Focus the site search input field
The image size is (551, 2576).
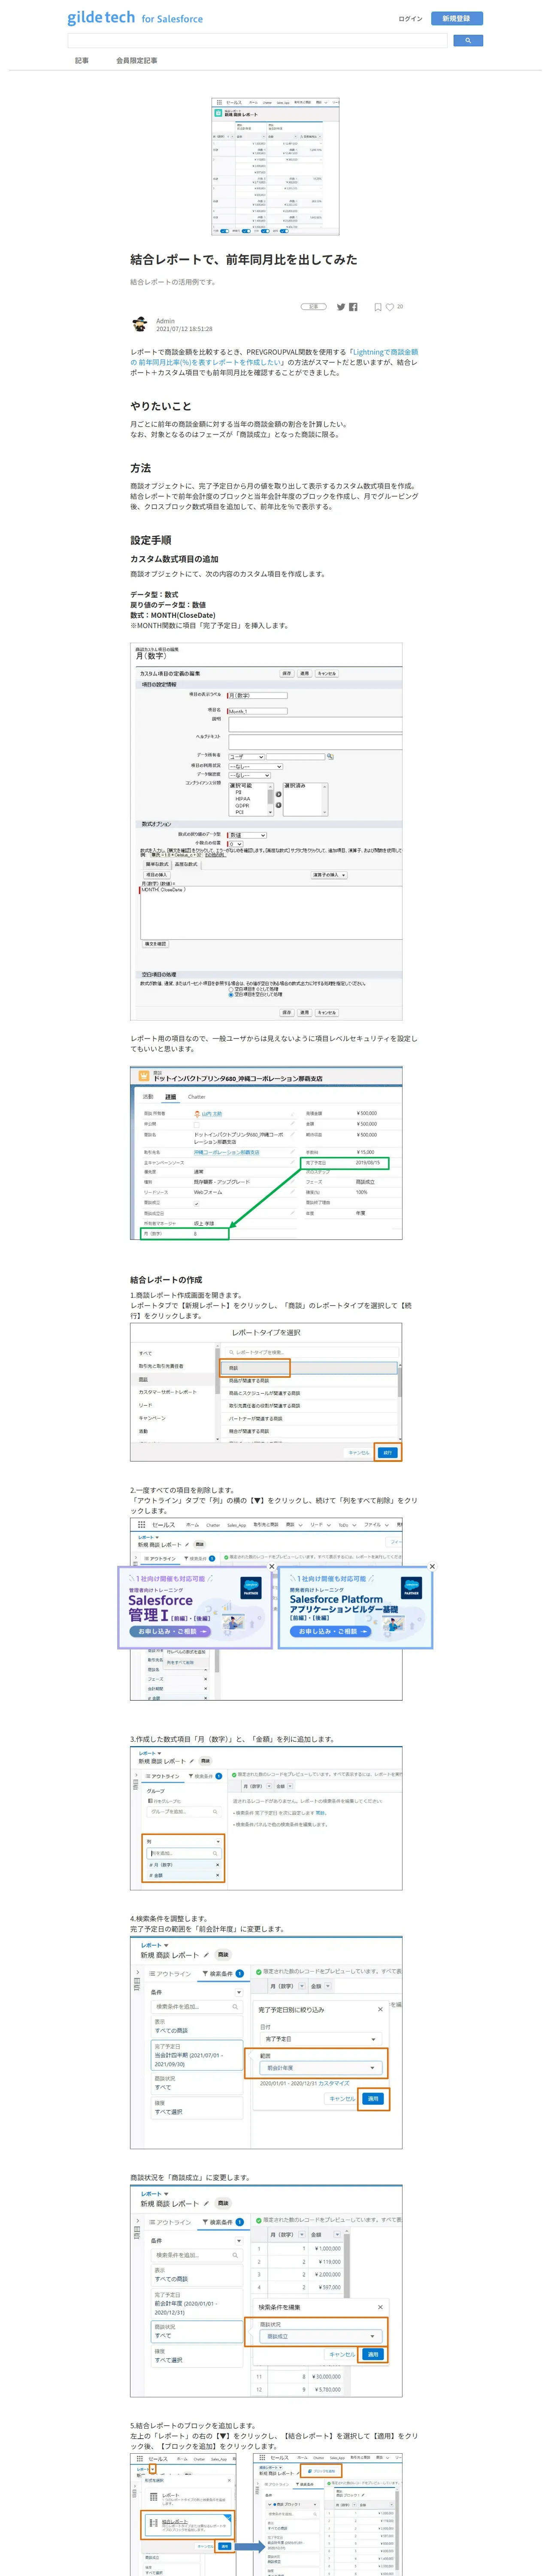pos(258,41)
